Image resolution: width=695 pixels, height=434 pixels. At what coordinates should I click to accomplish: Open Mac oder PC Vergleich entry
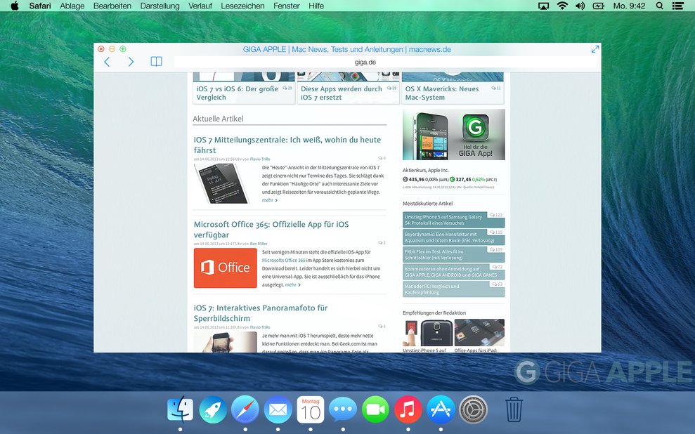click(x=453, y=289)
